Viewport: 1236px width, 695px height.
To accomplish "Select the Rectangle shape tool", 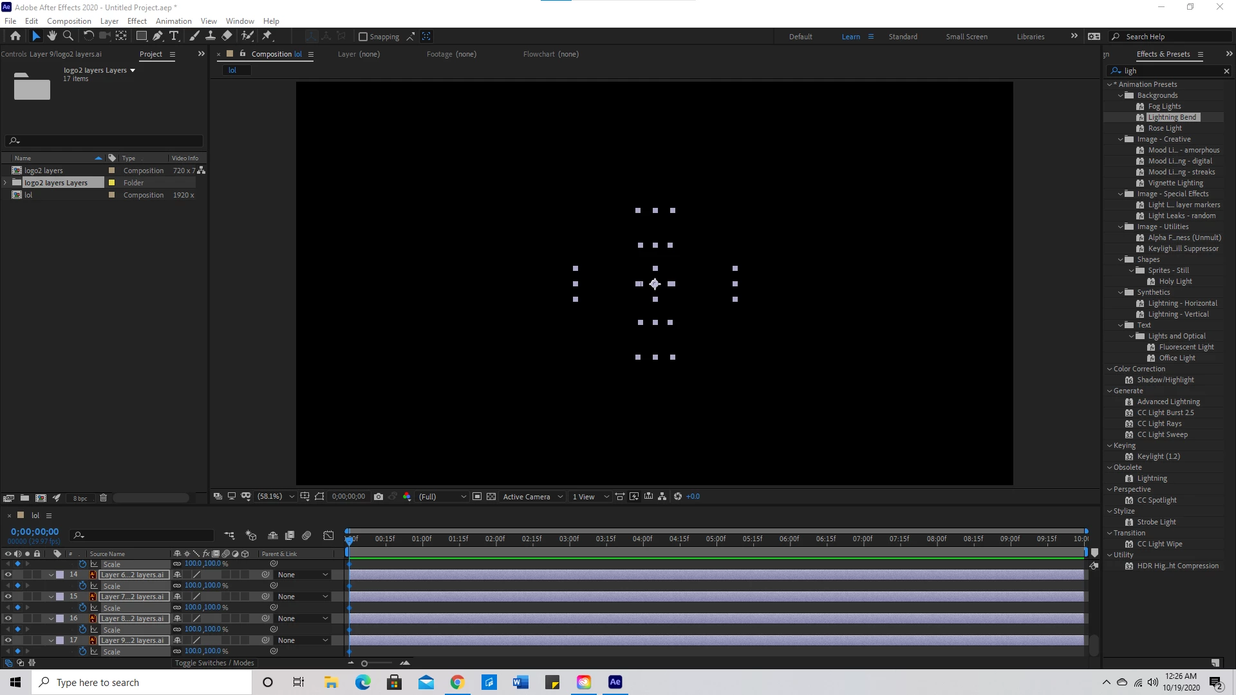I will 142,36.
